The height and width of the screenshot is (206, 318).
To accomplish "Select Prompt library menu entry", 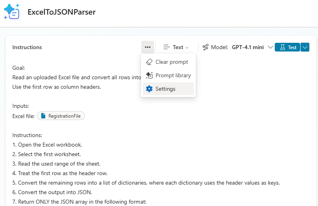I will [x=173, y=75].
